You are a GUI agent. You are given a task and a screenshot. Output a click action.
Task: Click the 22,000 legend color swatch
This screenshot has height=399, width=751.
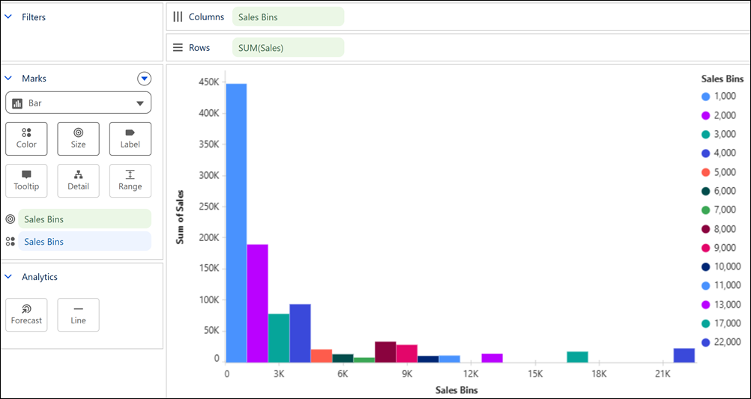[705, 342]
